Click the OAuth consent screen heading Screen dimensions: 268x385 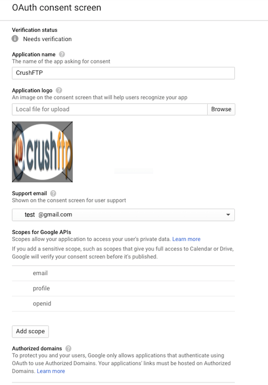point(57,8)
